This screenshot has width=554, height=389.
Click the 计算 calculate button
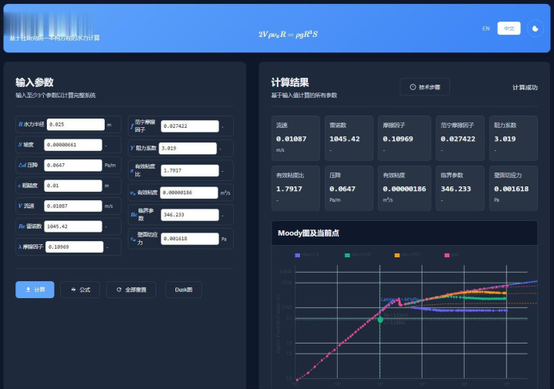[35, 290]
